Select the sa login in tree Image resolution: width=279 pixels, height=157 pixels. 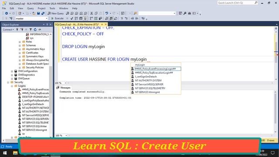[x=23, y=134]
